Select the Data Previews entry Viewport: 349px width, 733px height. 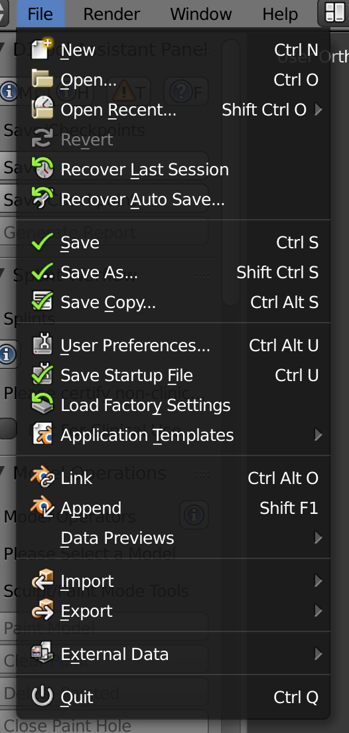click(173, 538)
